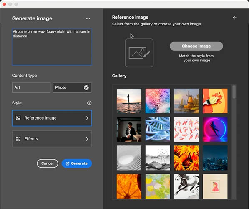Click the Effects grid icon
249x209 pixels.
point(18,139)
